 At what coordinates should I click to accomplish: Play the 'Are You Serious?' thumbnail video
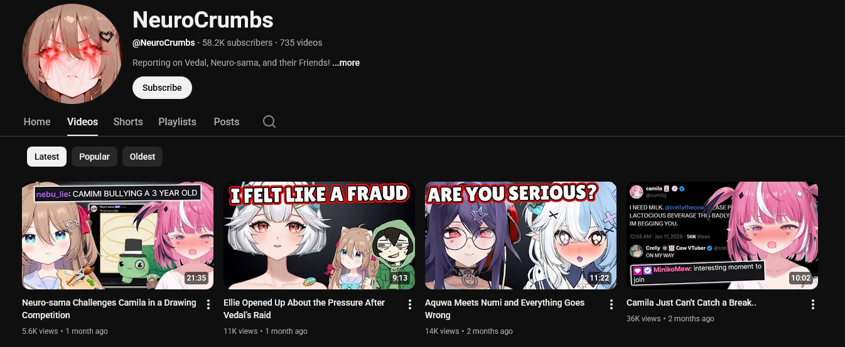coord(520,236)
